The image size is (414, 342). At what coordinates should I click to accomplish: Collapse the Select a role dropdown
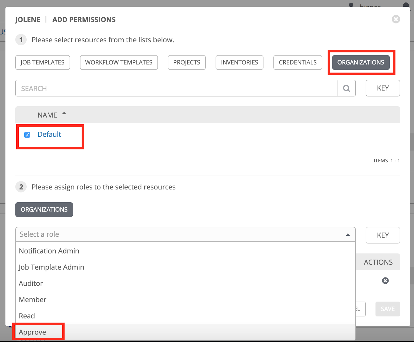click(348, 234)
